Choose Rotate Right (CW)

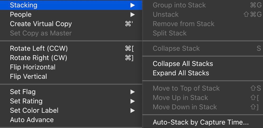(38, 58)
